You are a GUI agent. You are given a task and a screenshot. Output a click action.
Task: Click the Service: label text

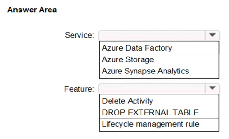coord(80,35)
